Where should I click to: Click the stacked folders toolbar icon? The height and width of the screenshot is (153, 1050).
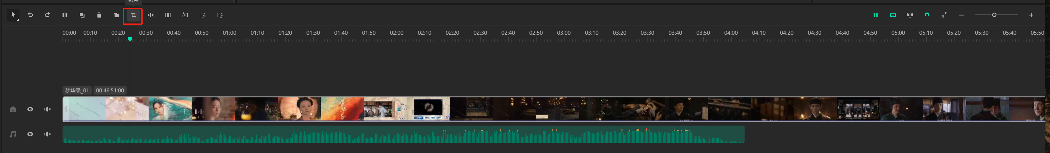(116, 15)
